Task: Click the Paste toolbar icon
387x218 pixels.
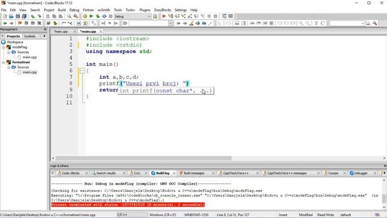Action: point(60,16)
